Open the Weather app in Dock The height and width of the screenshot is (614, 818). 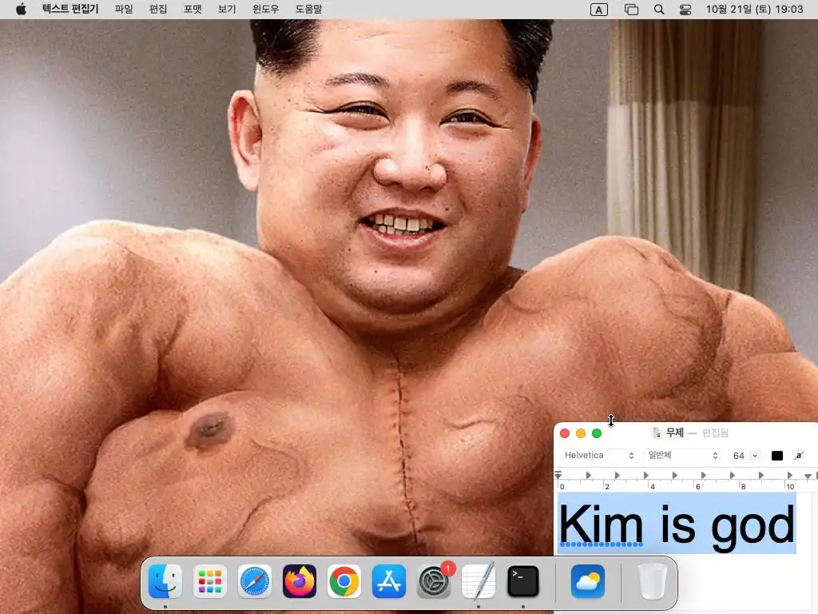(588, 581)
